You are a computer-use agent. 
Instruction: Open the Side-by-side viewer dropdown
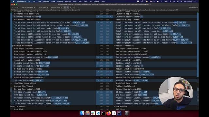[x=28, y=7]
